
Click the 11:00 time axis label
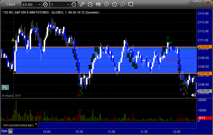[x=111, y=132]
